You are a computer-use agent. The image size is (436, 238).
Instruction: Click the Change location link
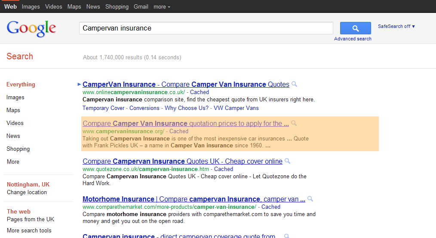(27, 192)
